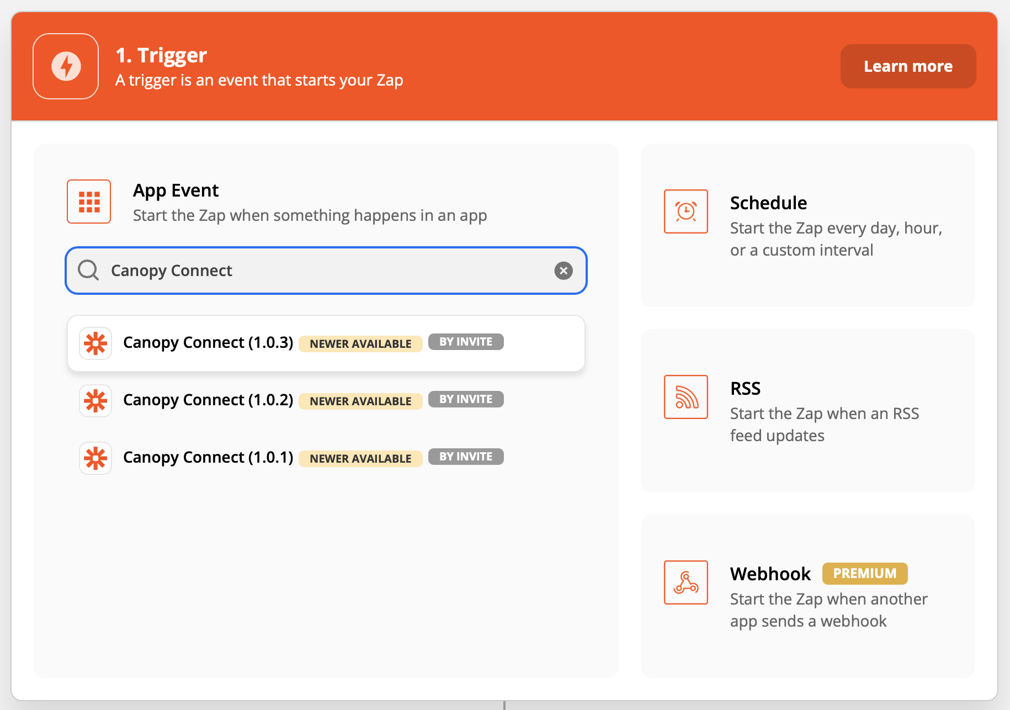1010x710 pixels.
Task: Click the header subtitle about starting your Zap
Action: (x=259, y=81)
